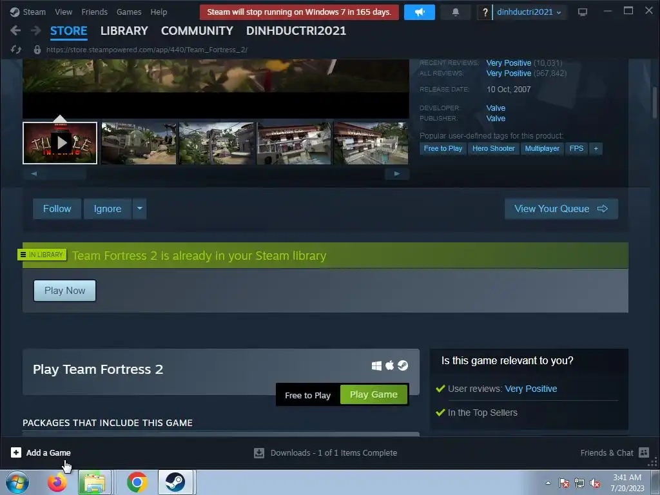Click the Apple platform icon

[x=390, y=365]
